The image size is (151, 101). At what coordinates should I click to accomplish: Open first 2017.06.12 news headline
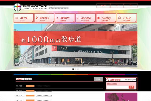coord(44,96)
